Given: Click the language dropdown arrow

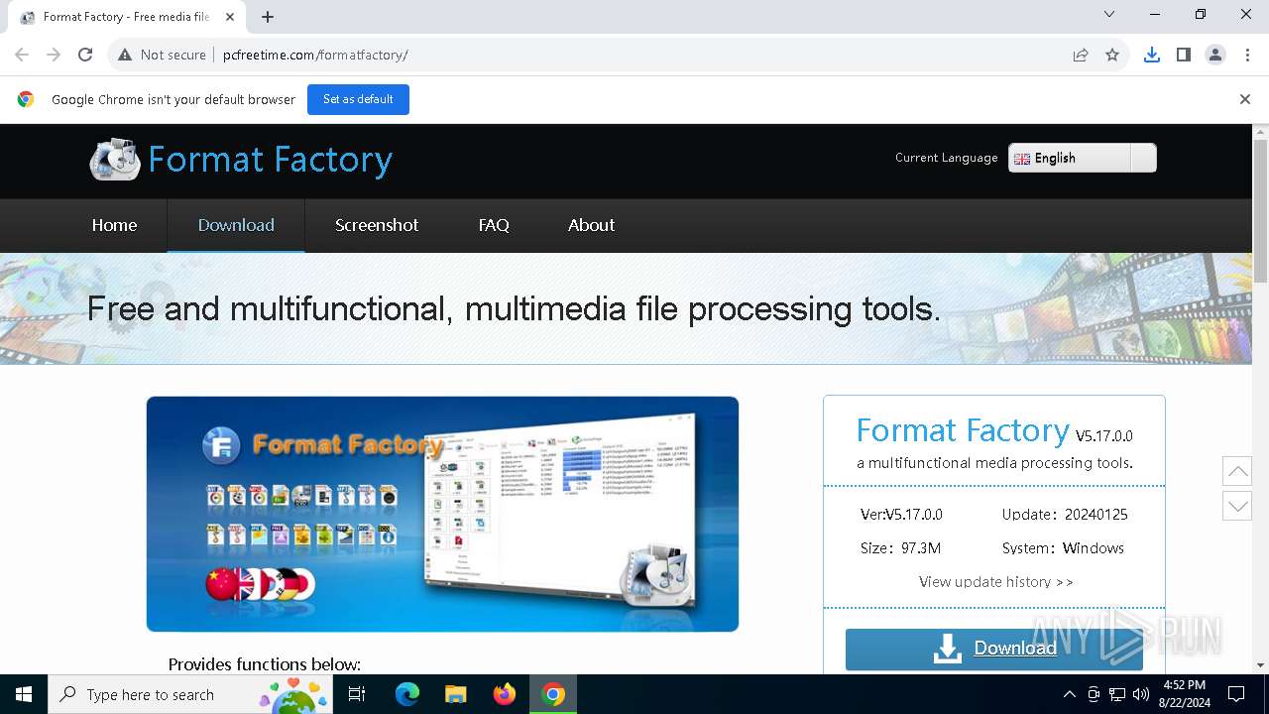Looking at the screenshot, I should click(1143, 158).
